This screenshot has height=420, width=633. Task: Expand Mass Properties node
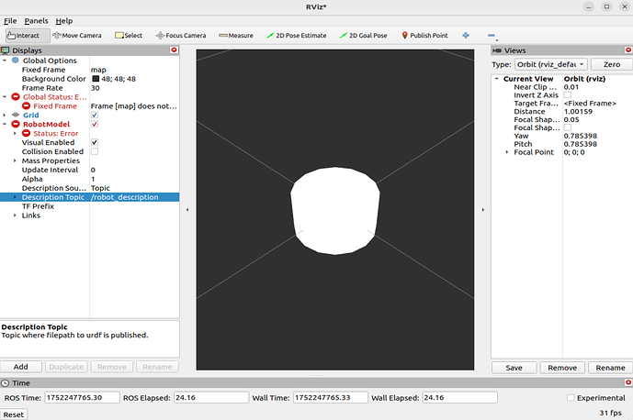[15, 160]
